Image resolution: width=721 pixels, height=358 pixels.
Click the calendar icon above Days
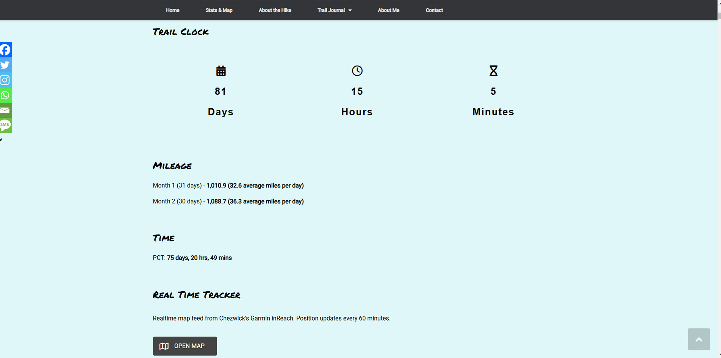tap(221, 71)
